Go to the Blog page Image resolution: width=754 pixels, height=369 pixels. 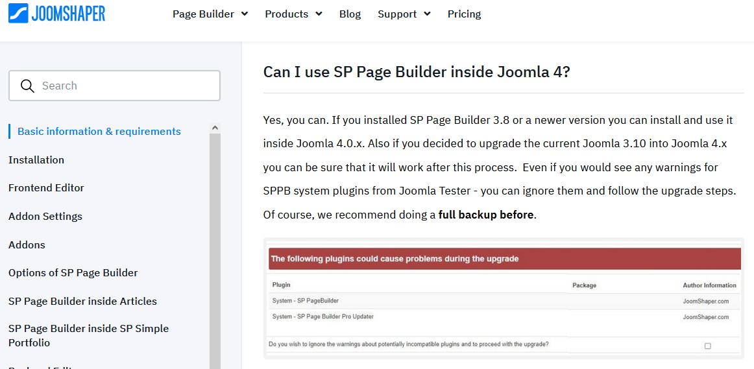pyautogui.click(x=350, y=14)
